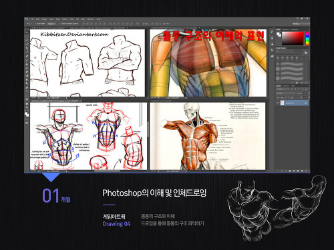Activate the red-blue torso construction document

(x=88, y=136)
